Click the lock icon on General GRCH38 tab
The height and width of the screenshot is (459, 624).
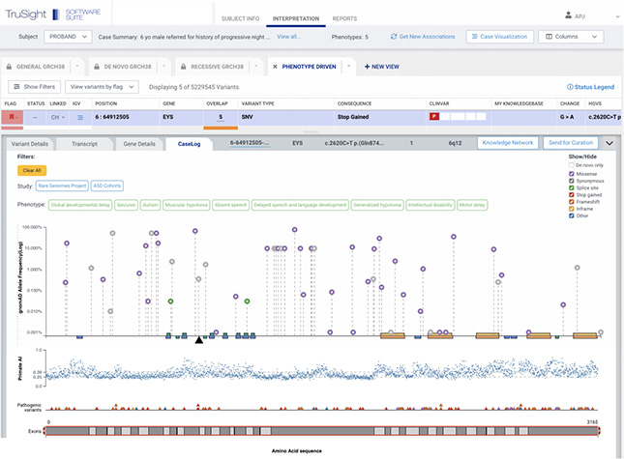point(11,67)
